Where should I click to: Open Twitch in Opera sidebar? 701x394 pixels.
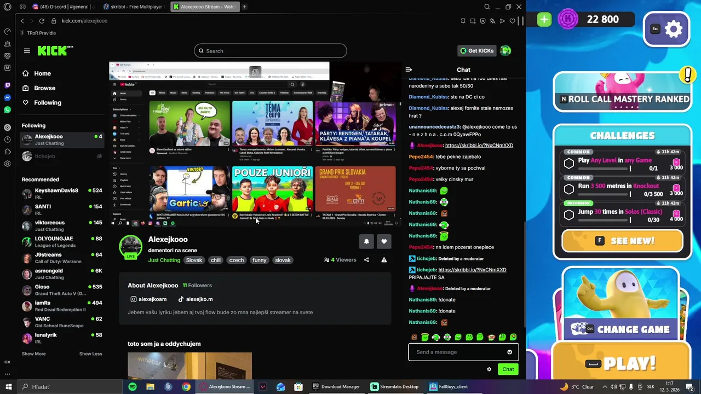coord(7,85)
